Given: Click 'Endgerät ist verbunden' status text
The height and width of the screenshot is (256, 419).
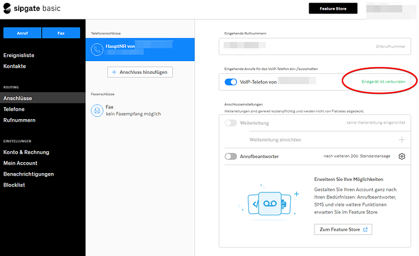Looking at the screenshot, I should point(383,82).
